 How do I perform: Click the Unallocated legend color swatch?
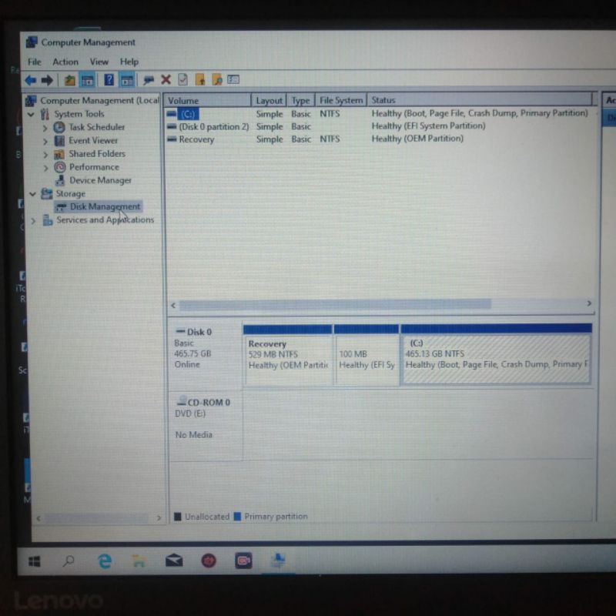(178, 516)
